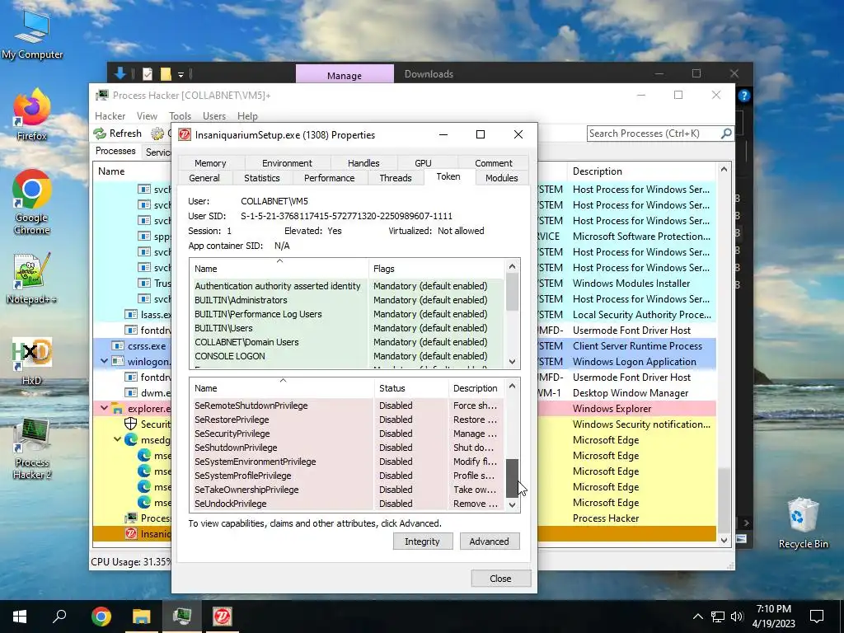This screenshot has width=844, height=633.
Task: Select the Manage ribbon tab in Downloads window
Action: pyautogui.click(x=345, y=75)
